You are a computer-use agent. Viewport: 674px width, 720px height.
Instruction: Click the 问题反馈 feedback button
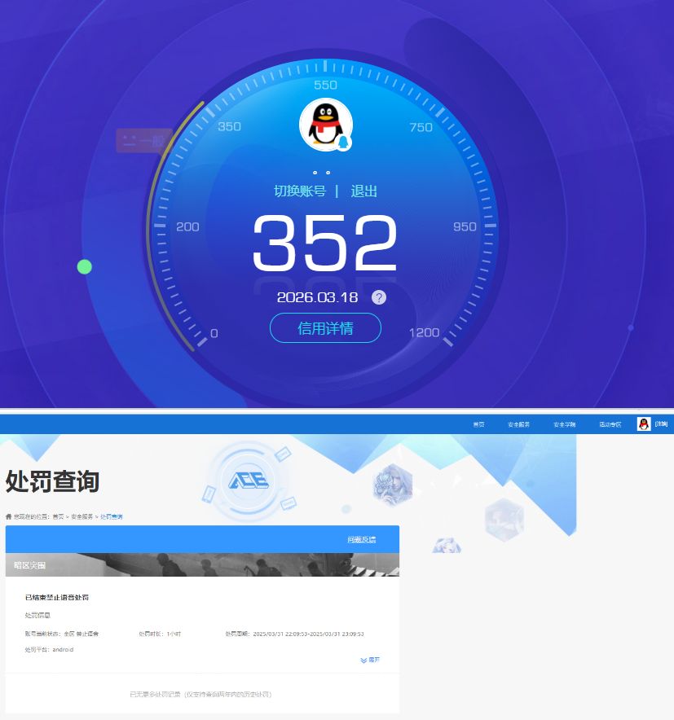pyautogui.click(x=363, y=539)
